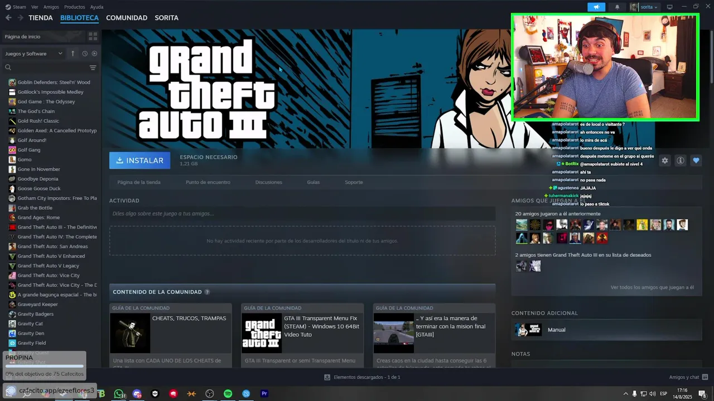Image resolution: width=714 pixels, height=401 pixels.
Task: Click the Steam announcements megaphone button
Action: coord(596,7)
